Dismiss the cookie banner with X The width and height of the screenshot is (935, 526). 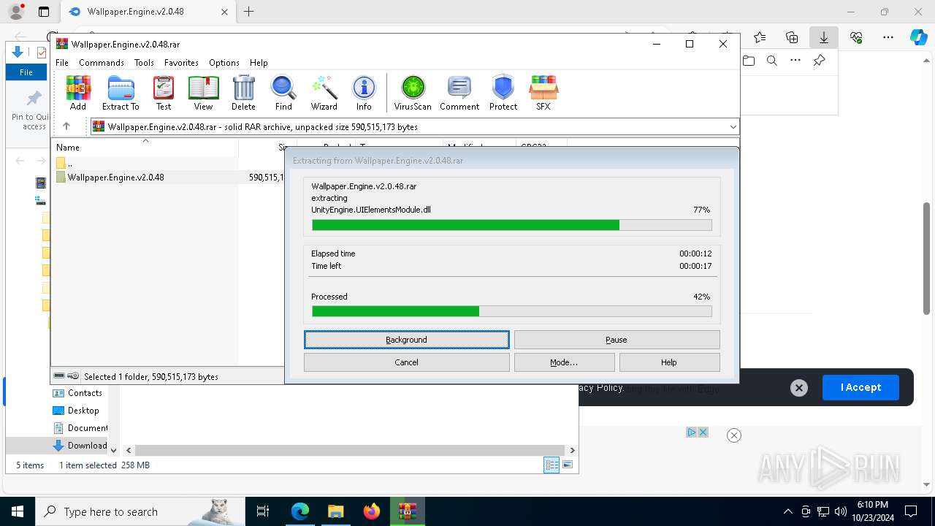[x=799, y=388]
